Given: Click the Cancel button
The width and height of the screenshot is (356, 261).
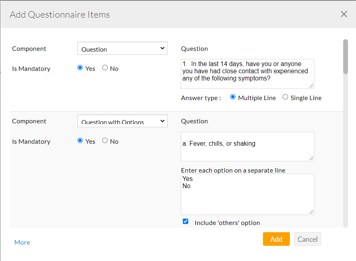Looking at the screenshot, I should click(307, 239).
